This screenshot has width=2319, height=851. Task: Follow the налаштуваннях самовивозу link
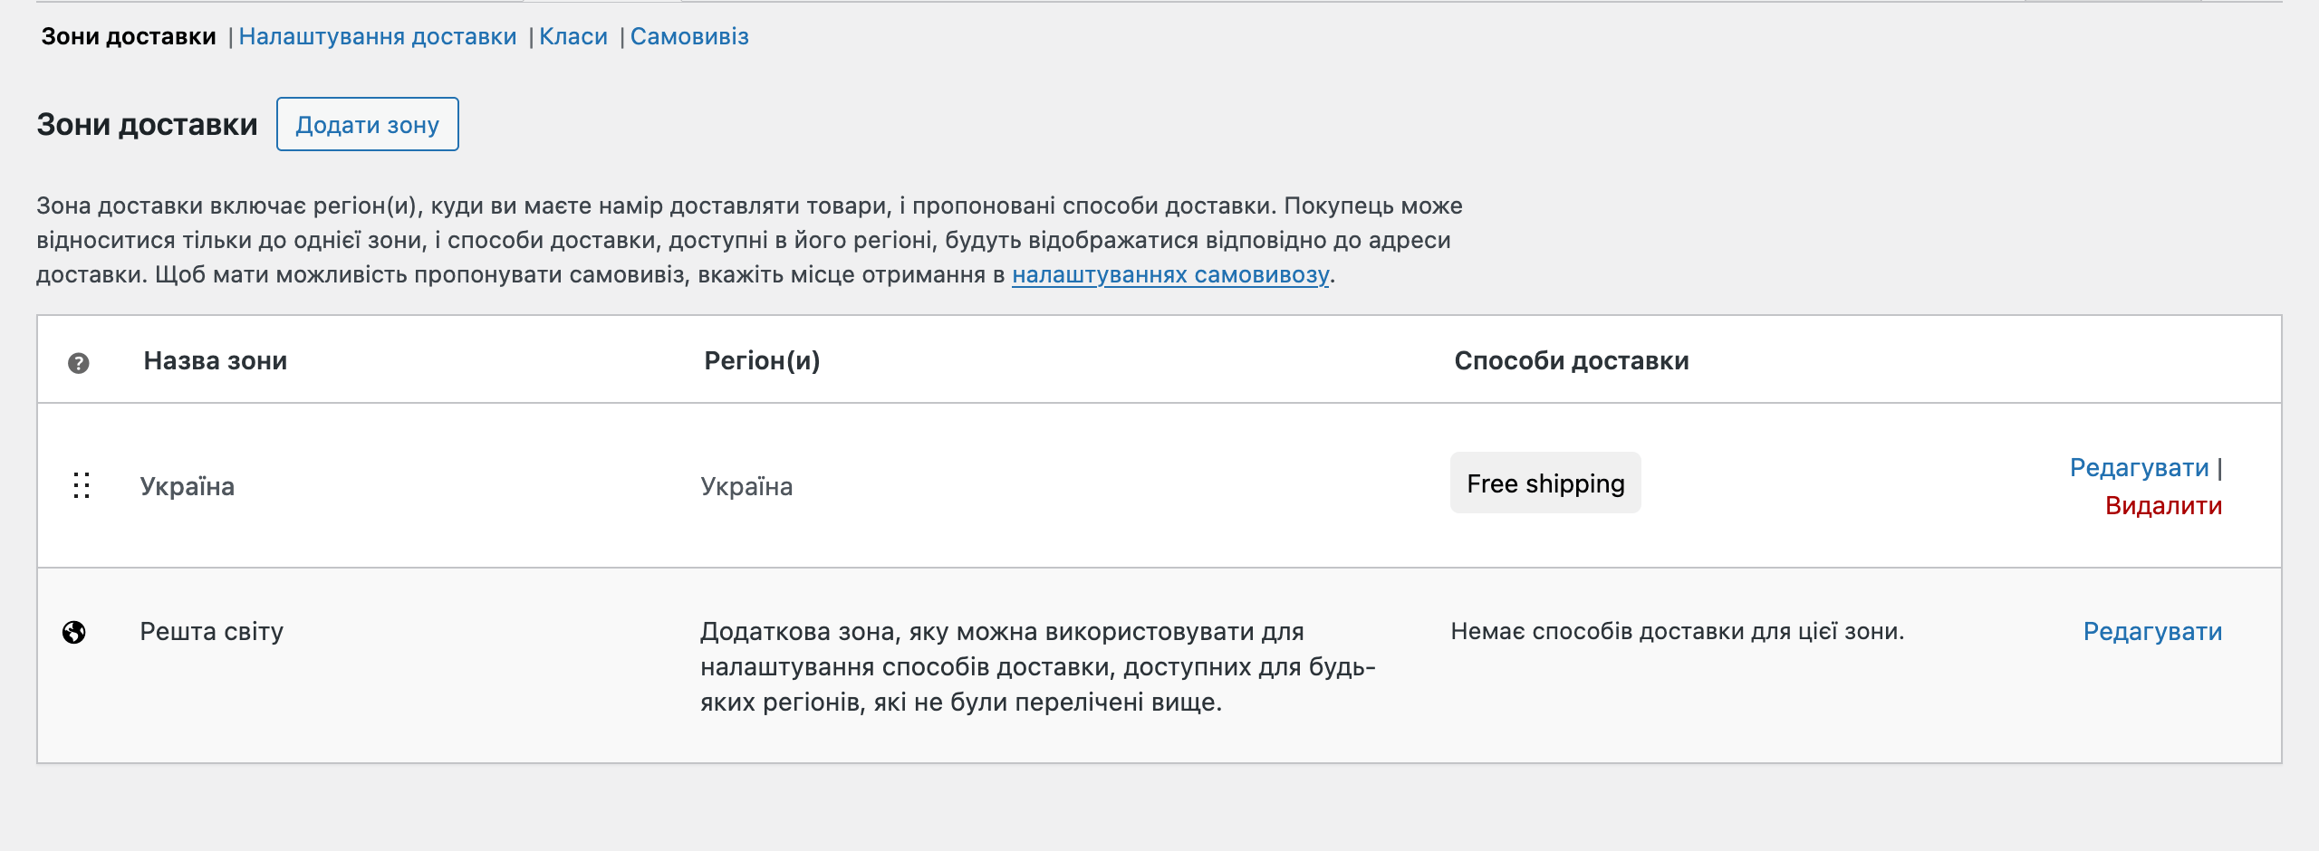(1170, 274)
